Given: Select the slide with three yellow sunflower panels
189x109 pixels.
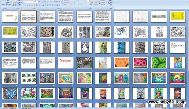Looking at the screenshot, I should click(10, 32).
